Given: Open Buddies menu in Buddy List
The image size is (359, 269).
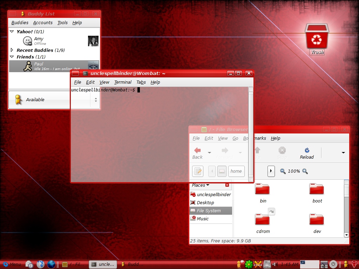Looking at the screenshot, I should click(20, 23).
